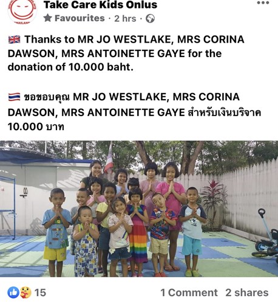Click the Take Care Kids Onlus profile picture
Screen dimensions: 278x304
click(x=22, y=12)
